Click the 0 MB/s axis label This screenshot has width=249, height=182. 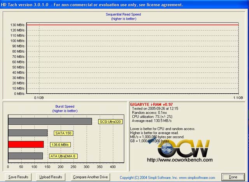point(19,94)
